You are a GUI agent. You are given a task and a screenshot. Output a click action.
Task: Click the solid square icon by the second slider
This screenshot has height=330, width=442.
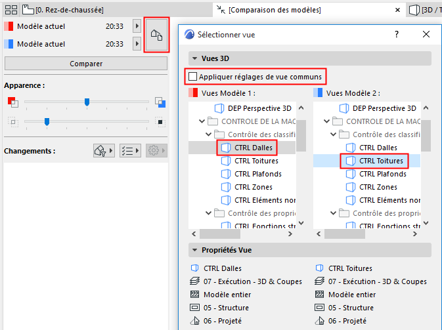pyautogui.click(x=160, y=121)
